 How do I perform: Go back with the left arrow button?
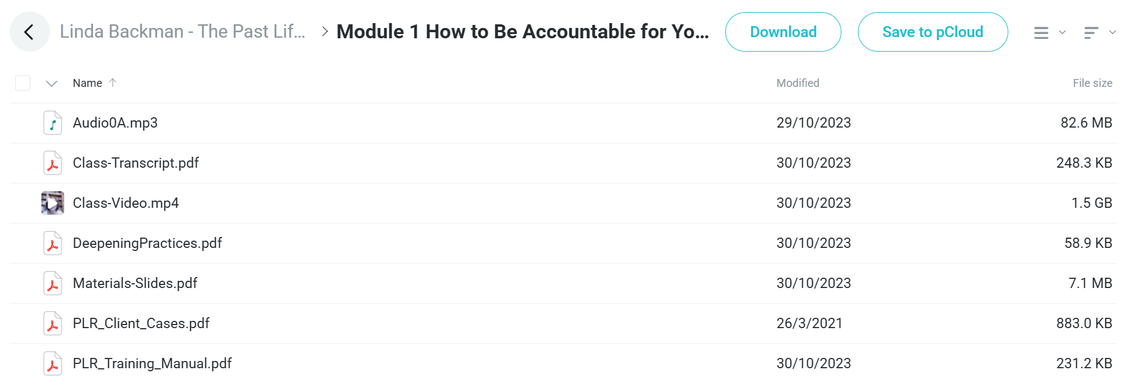29,32
